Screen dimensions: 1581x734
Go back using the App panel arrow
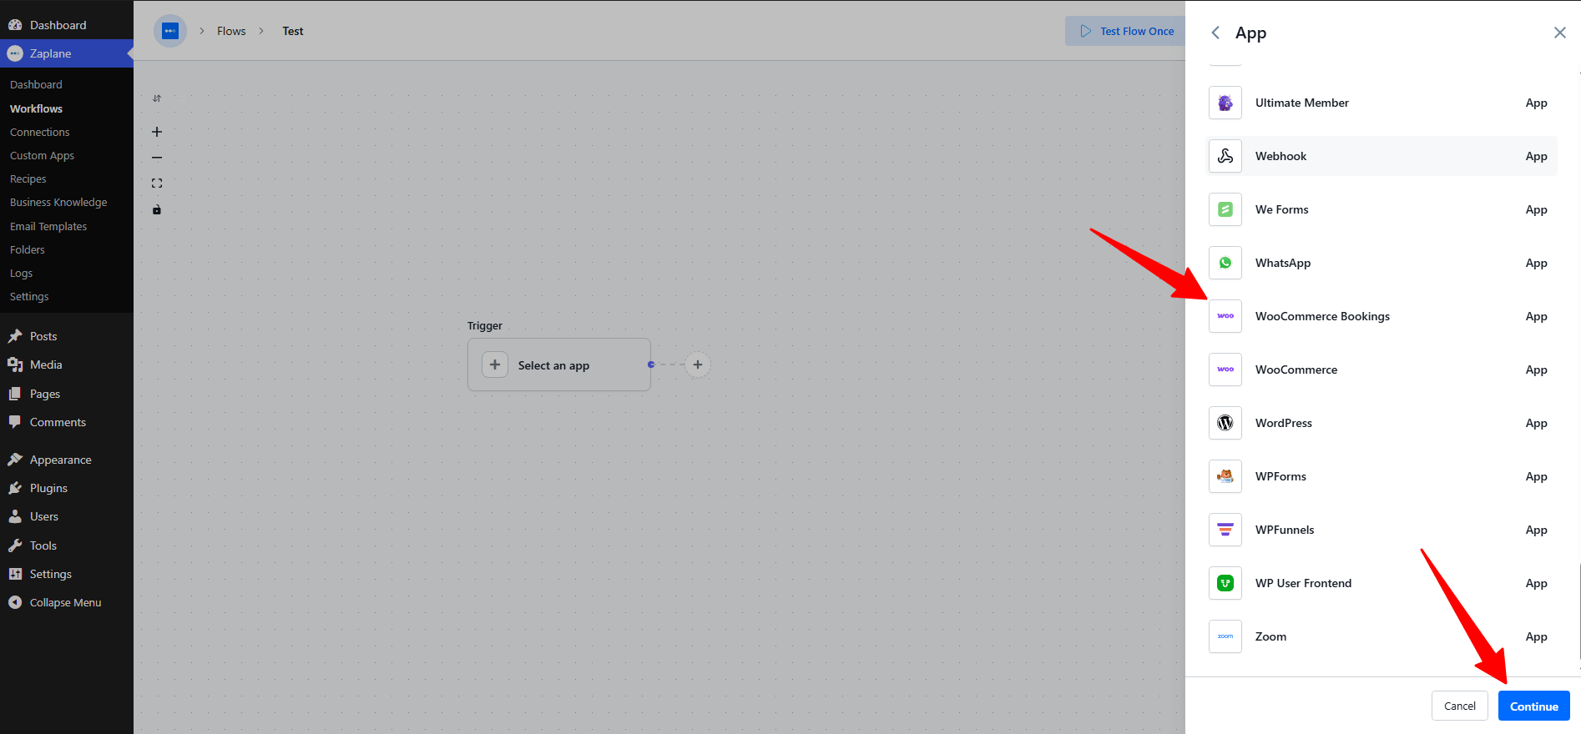coord(1215,33)
